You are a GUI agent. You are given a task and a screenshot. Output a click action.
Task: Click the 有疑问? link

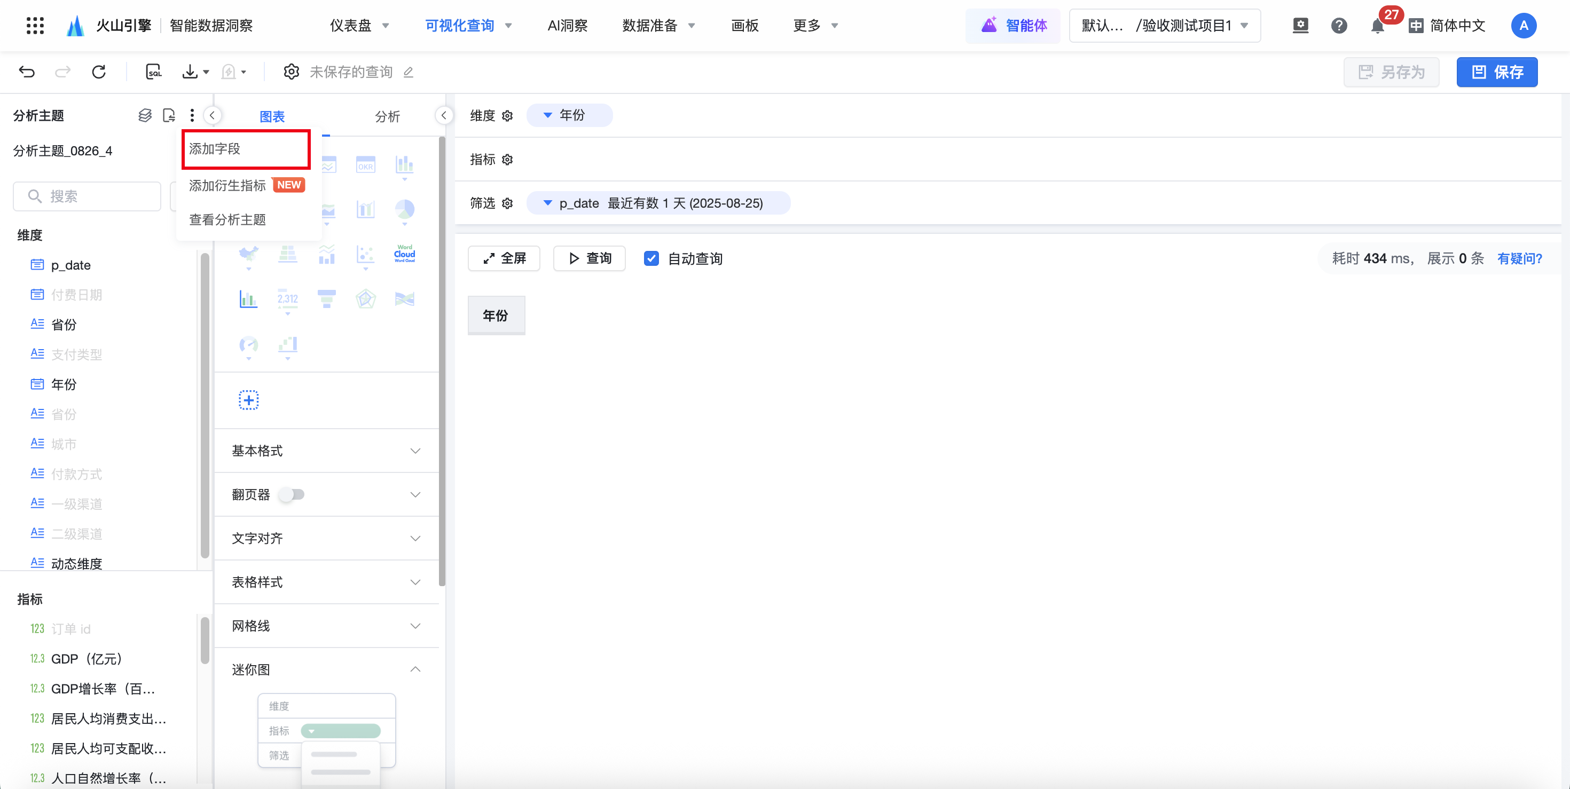[1519, 258]
